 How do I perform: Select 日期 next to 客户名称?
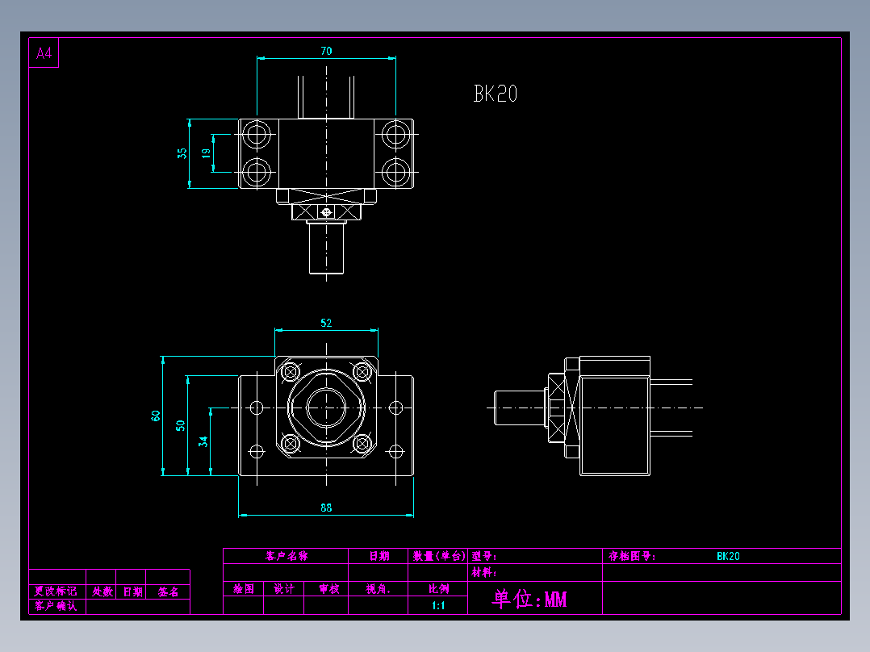(379, 556)
